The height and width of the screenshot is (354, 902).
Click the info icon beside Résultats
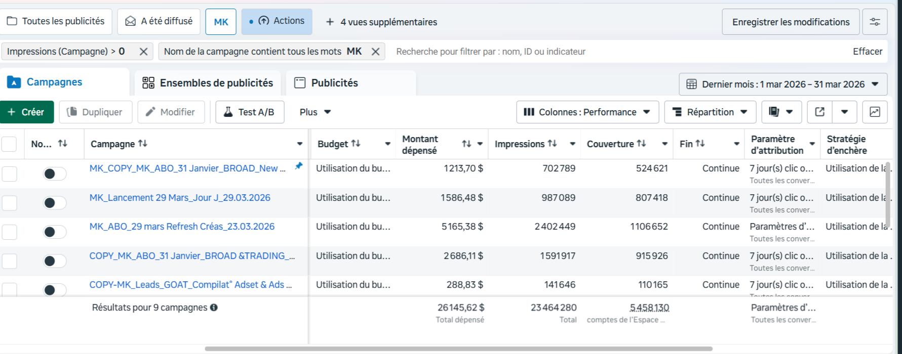(214, 307)
